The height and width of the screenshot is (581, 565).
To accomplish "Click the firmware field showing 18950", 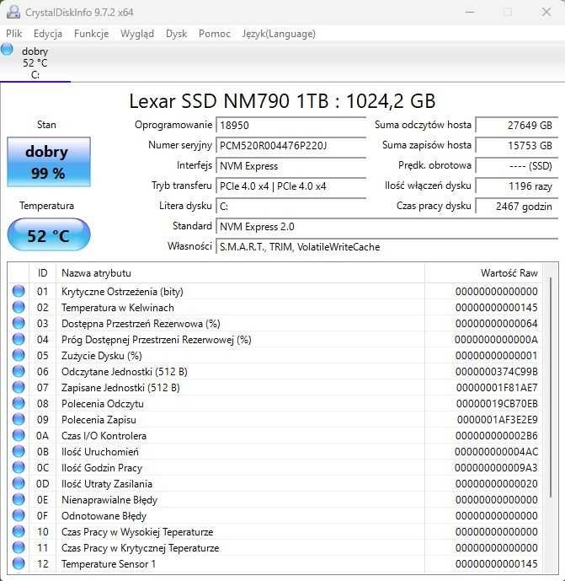I will (x=290, y=126).
